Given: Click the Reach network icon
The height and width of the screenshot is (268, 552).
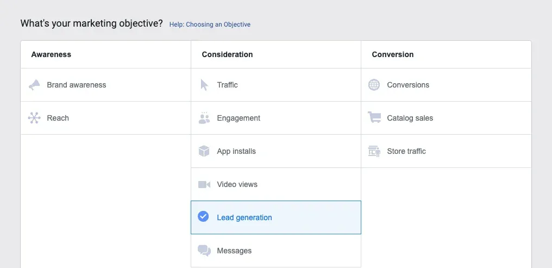Looking at the screenshot, I should 34,118.
